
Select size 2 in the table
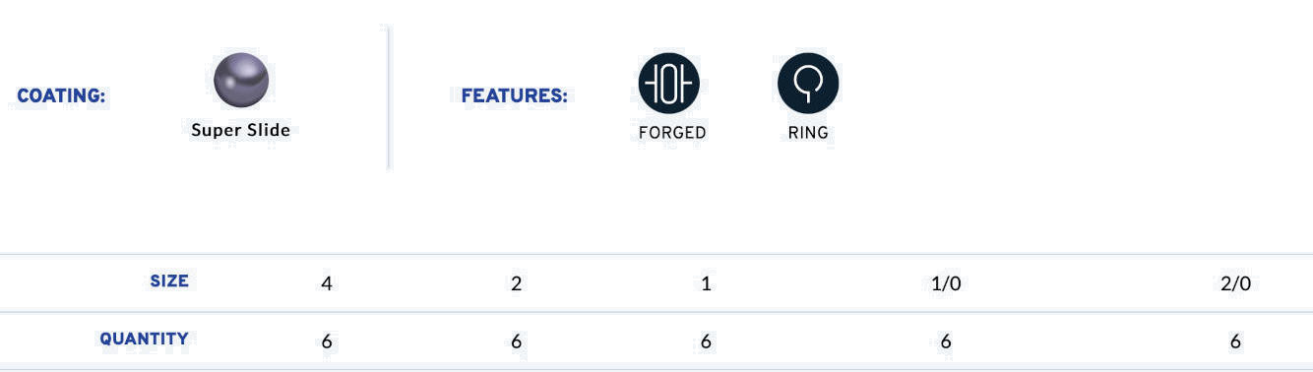[x=516, y=283]
